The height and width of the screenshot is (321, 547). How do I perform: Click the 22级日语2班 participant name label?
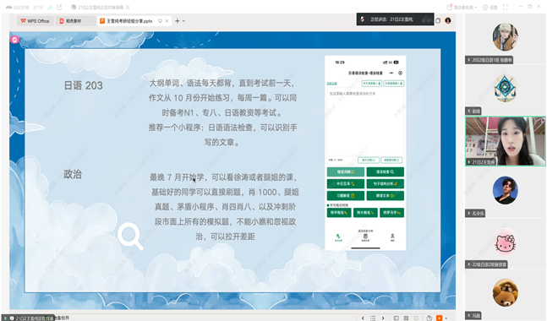(x=487, y=264)
